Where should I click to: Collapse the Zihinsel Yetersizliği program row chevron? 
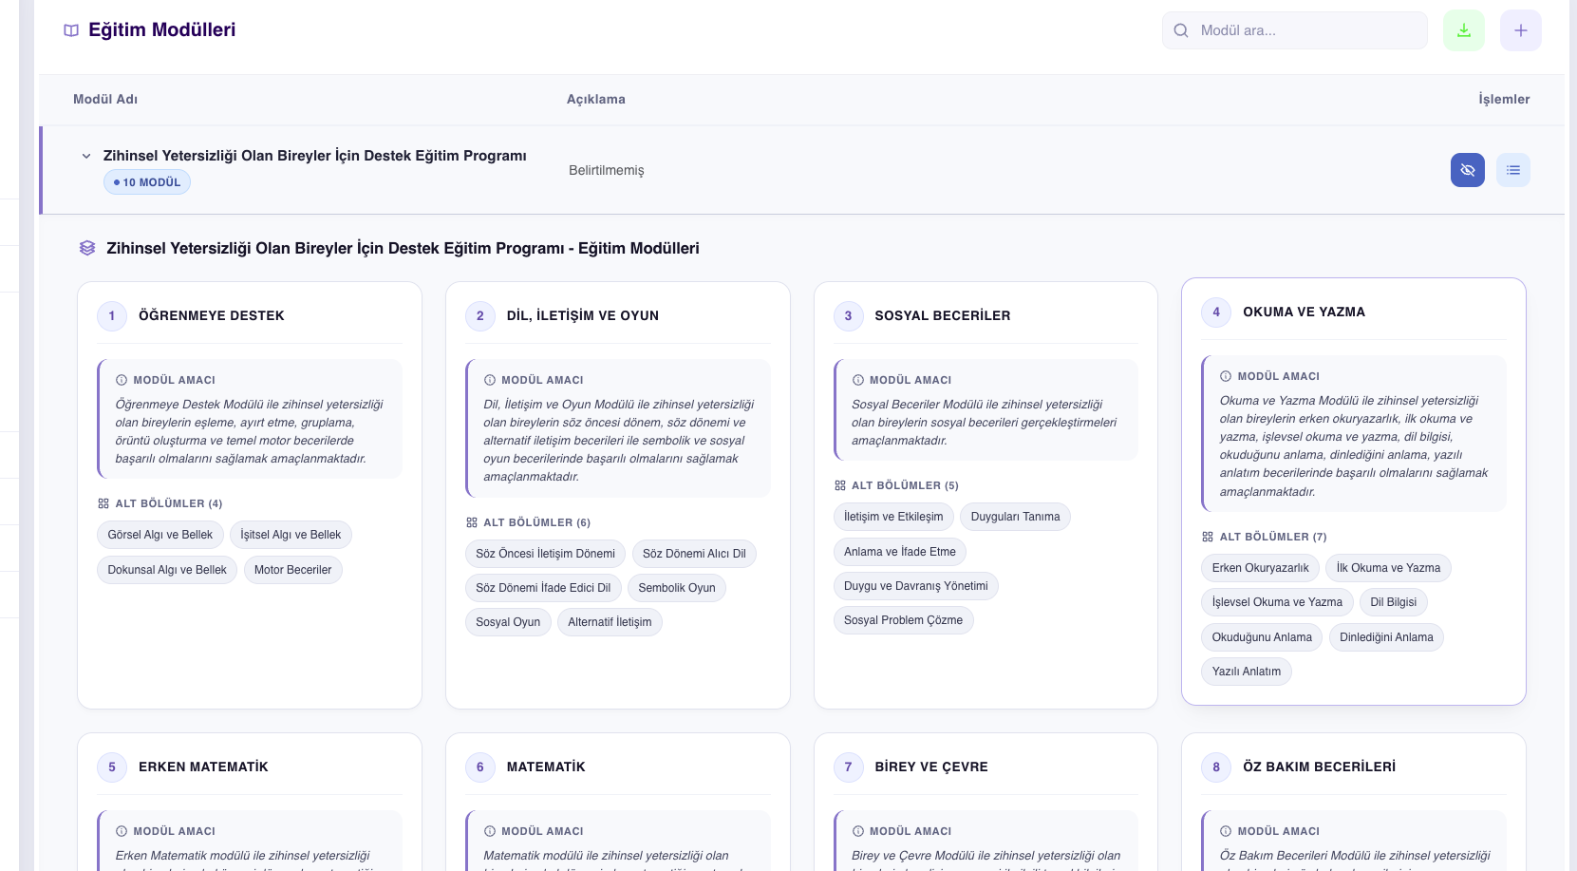(x=86, y=156)
